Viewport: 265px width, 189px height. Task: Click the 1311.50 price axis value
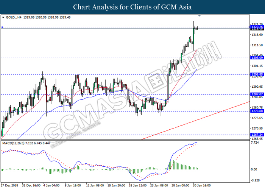pyautogui.click(x=257, y=45)
